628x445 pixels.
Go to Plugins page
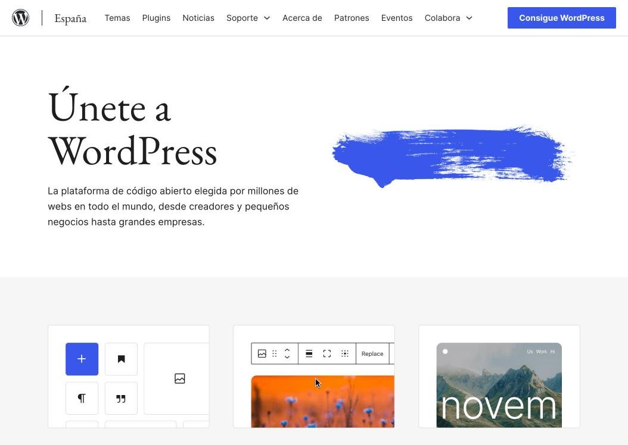tap(156, 18)
